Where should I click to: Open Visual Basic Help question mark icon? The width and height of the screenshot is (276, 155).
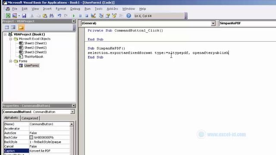129,15
